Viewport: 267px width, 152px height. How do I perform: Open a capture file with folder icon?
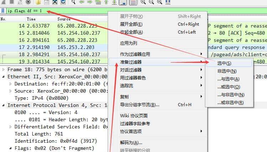[38, 2]
